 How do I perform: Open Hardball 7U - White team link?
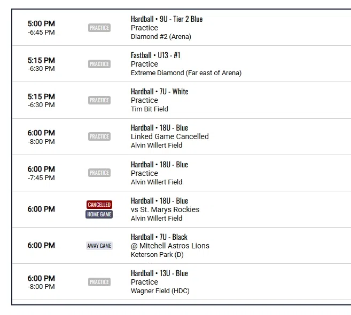tap(159, 92)
